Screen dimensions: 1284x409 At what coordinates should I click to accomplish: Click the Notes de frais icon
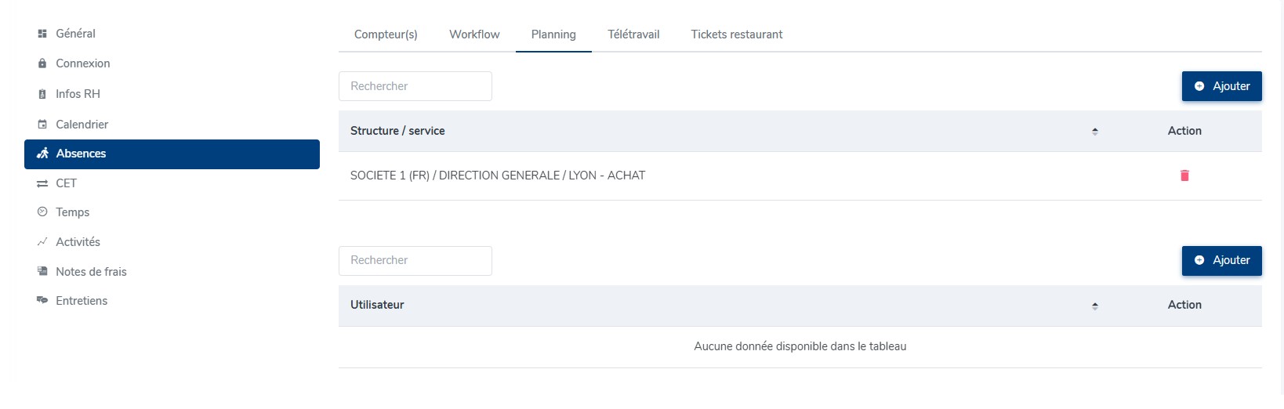[x=42, y=272]
